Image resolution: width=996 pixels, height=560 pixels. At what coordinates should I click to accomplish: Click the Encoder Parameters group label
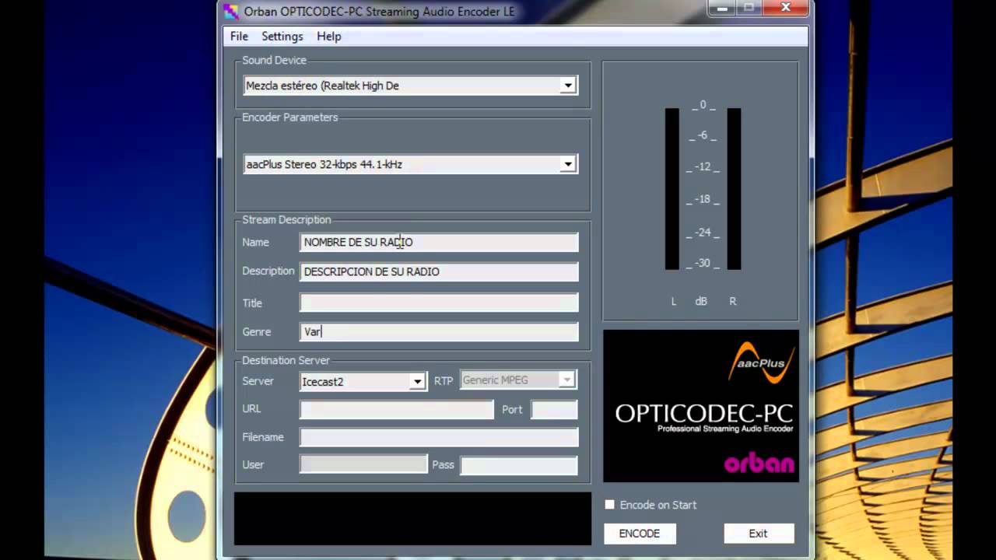(x=290, y=117)
